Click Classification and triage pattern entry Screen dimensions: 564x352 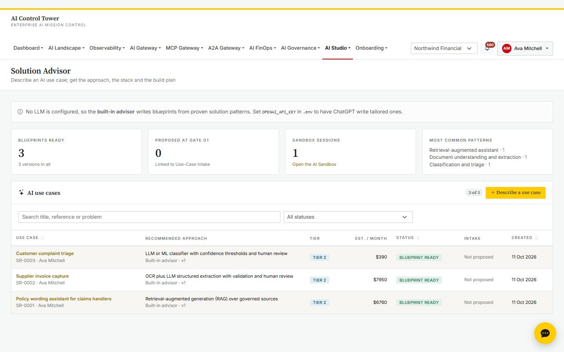click(x=460, y=165)
